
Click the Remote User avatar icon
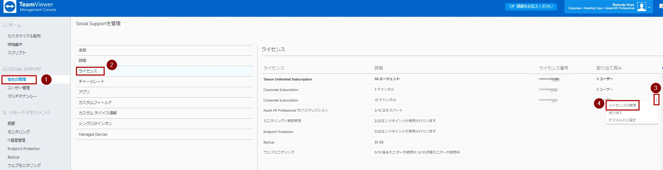coord(641,7)
